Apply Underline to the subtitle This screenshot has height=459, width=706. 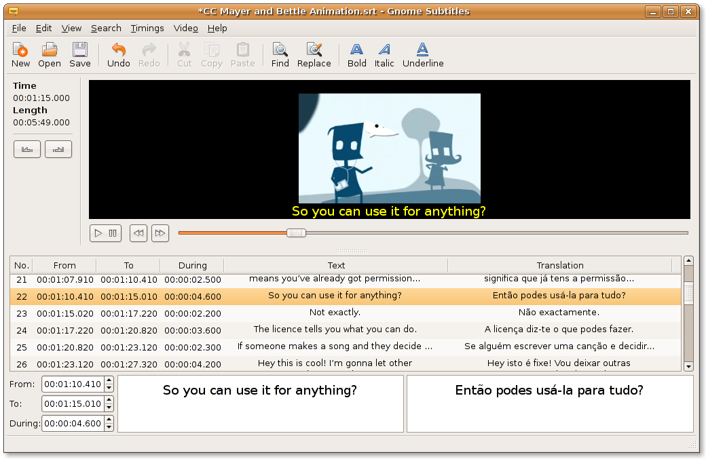(x=423, y=55)
